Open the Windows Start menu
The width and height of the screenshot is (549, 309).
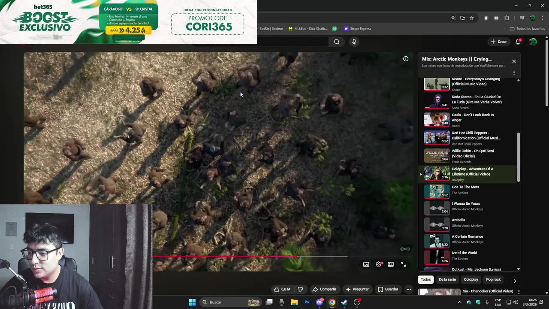pyautogui.click(x=192, y=302)
